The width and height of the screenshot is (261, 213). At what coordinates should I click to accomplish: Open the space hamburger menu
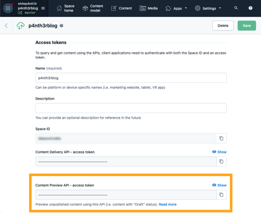point(43,8)
